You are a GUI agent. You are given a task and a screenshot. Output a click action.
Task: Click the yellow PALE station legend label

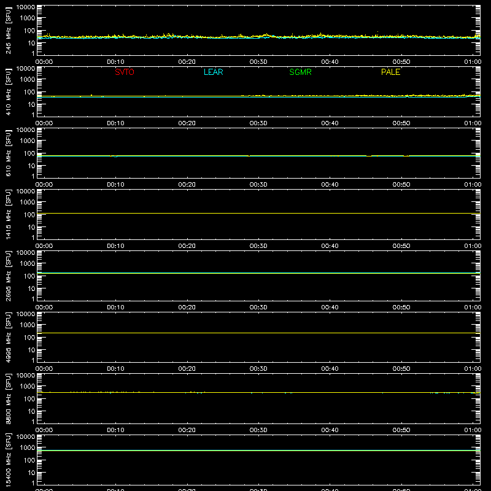click(x=390, y=72)
